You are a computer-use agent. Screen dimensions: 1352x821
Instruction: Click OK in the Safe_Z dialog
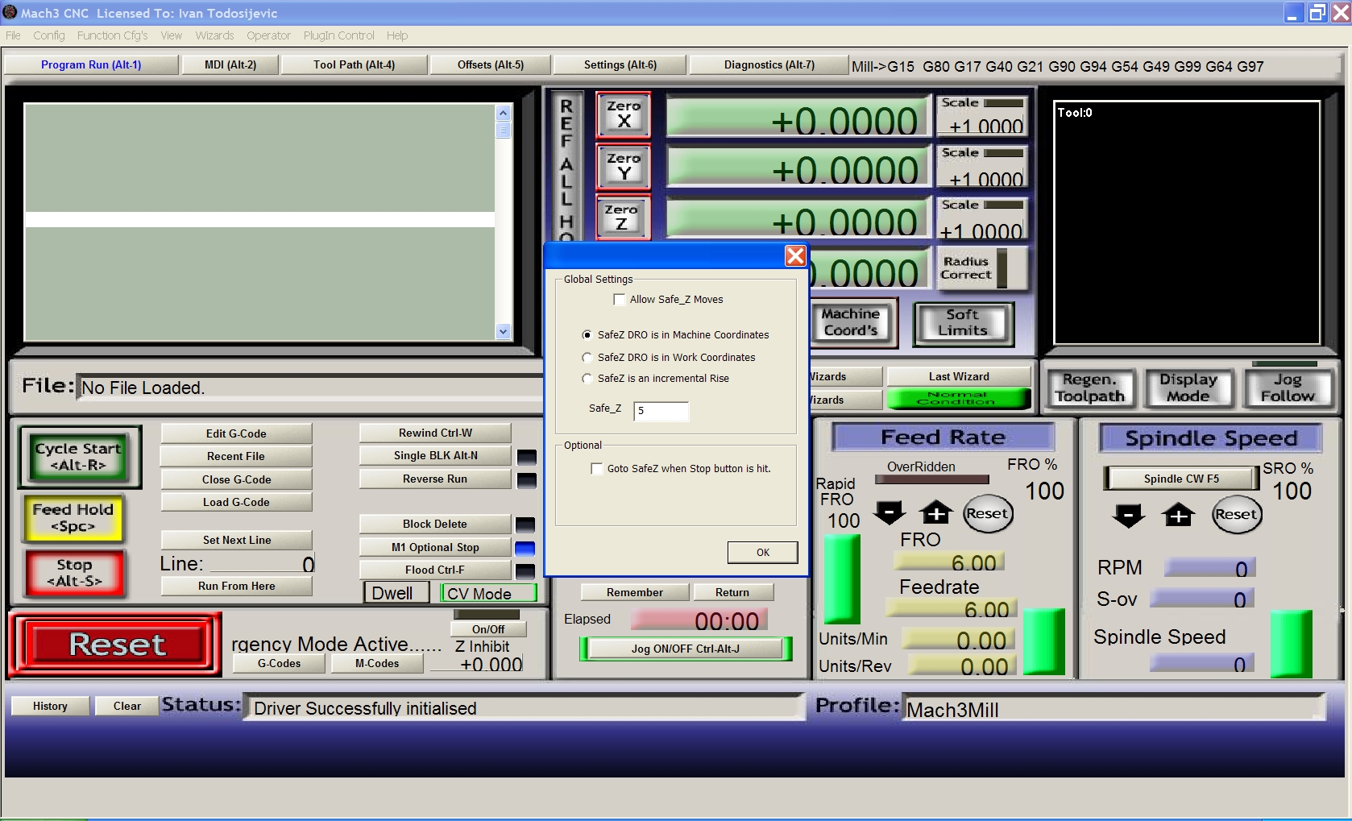click(x=763, y=553)
